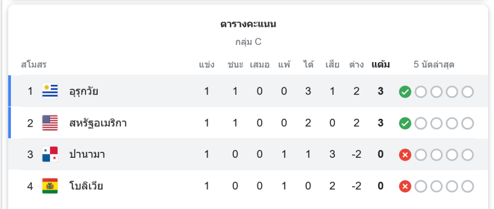The height and width of the screenshot is (209, 494).
Task: Click the 5 นัดล่าสุด column header
Action: 434,65
